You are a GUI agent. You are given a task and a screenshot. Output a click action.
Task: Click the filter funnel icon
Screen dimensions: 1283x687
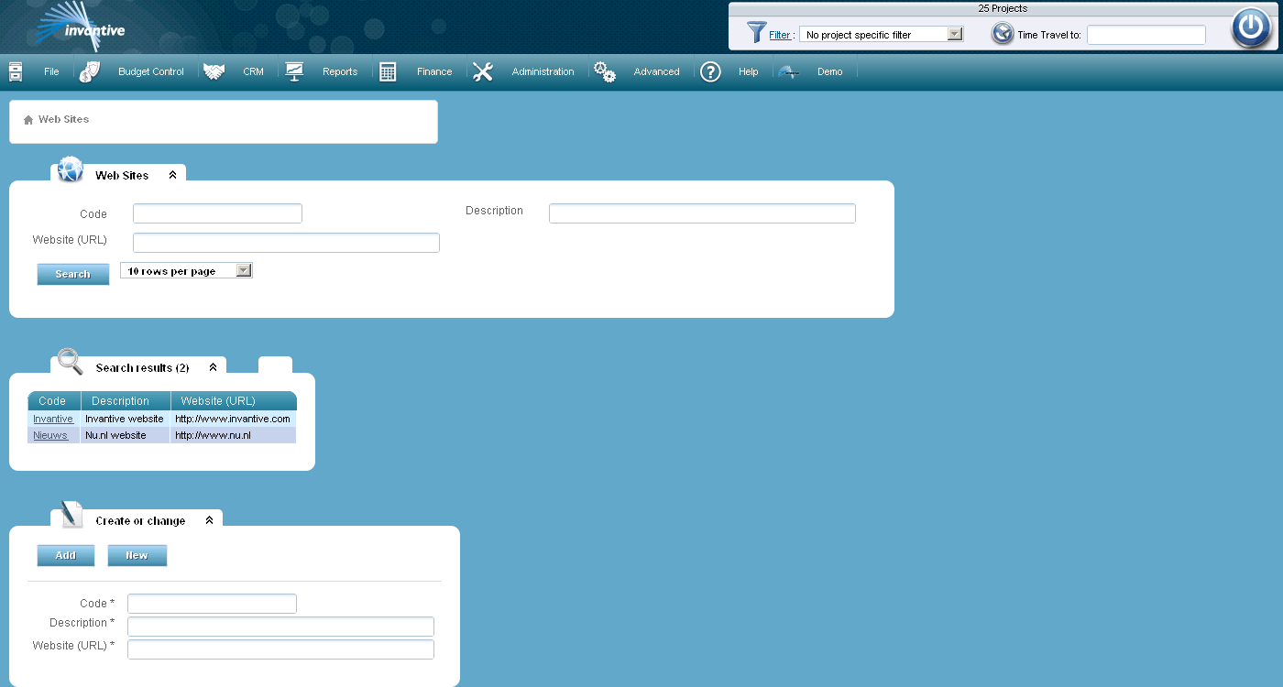(756, 33)
